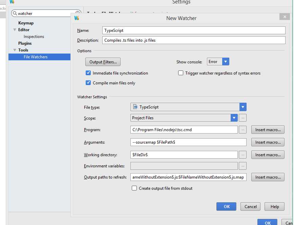Select Keymap in settings tree
Viewport: 294px width, 225px height.
tap(26, 23)
